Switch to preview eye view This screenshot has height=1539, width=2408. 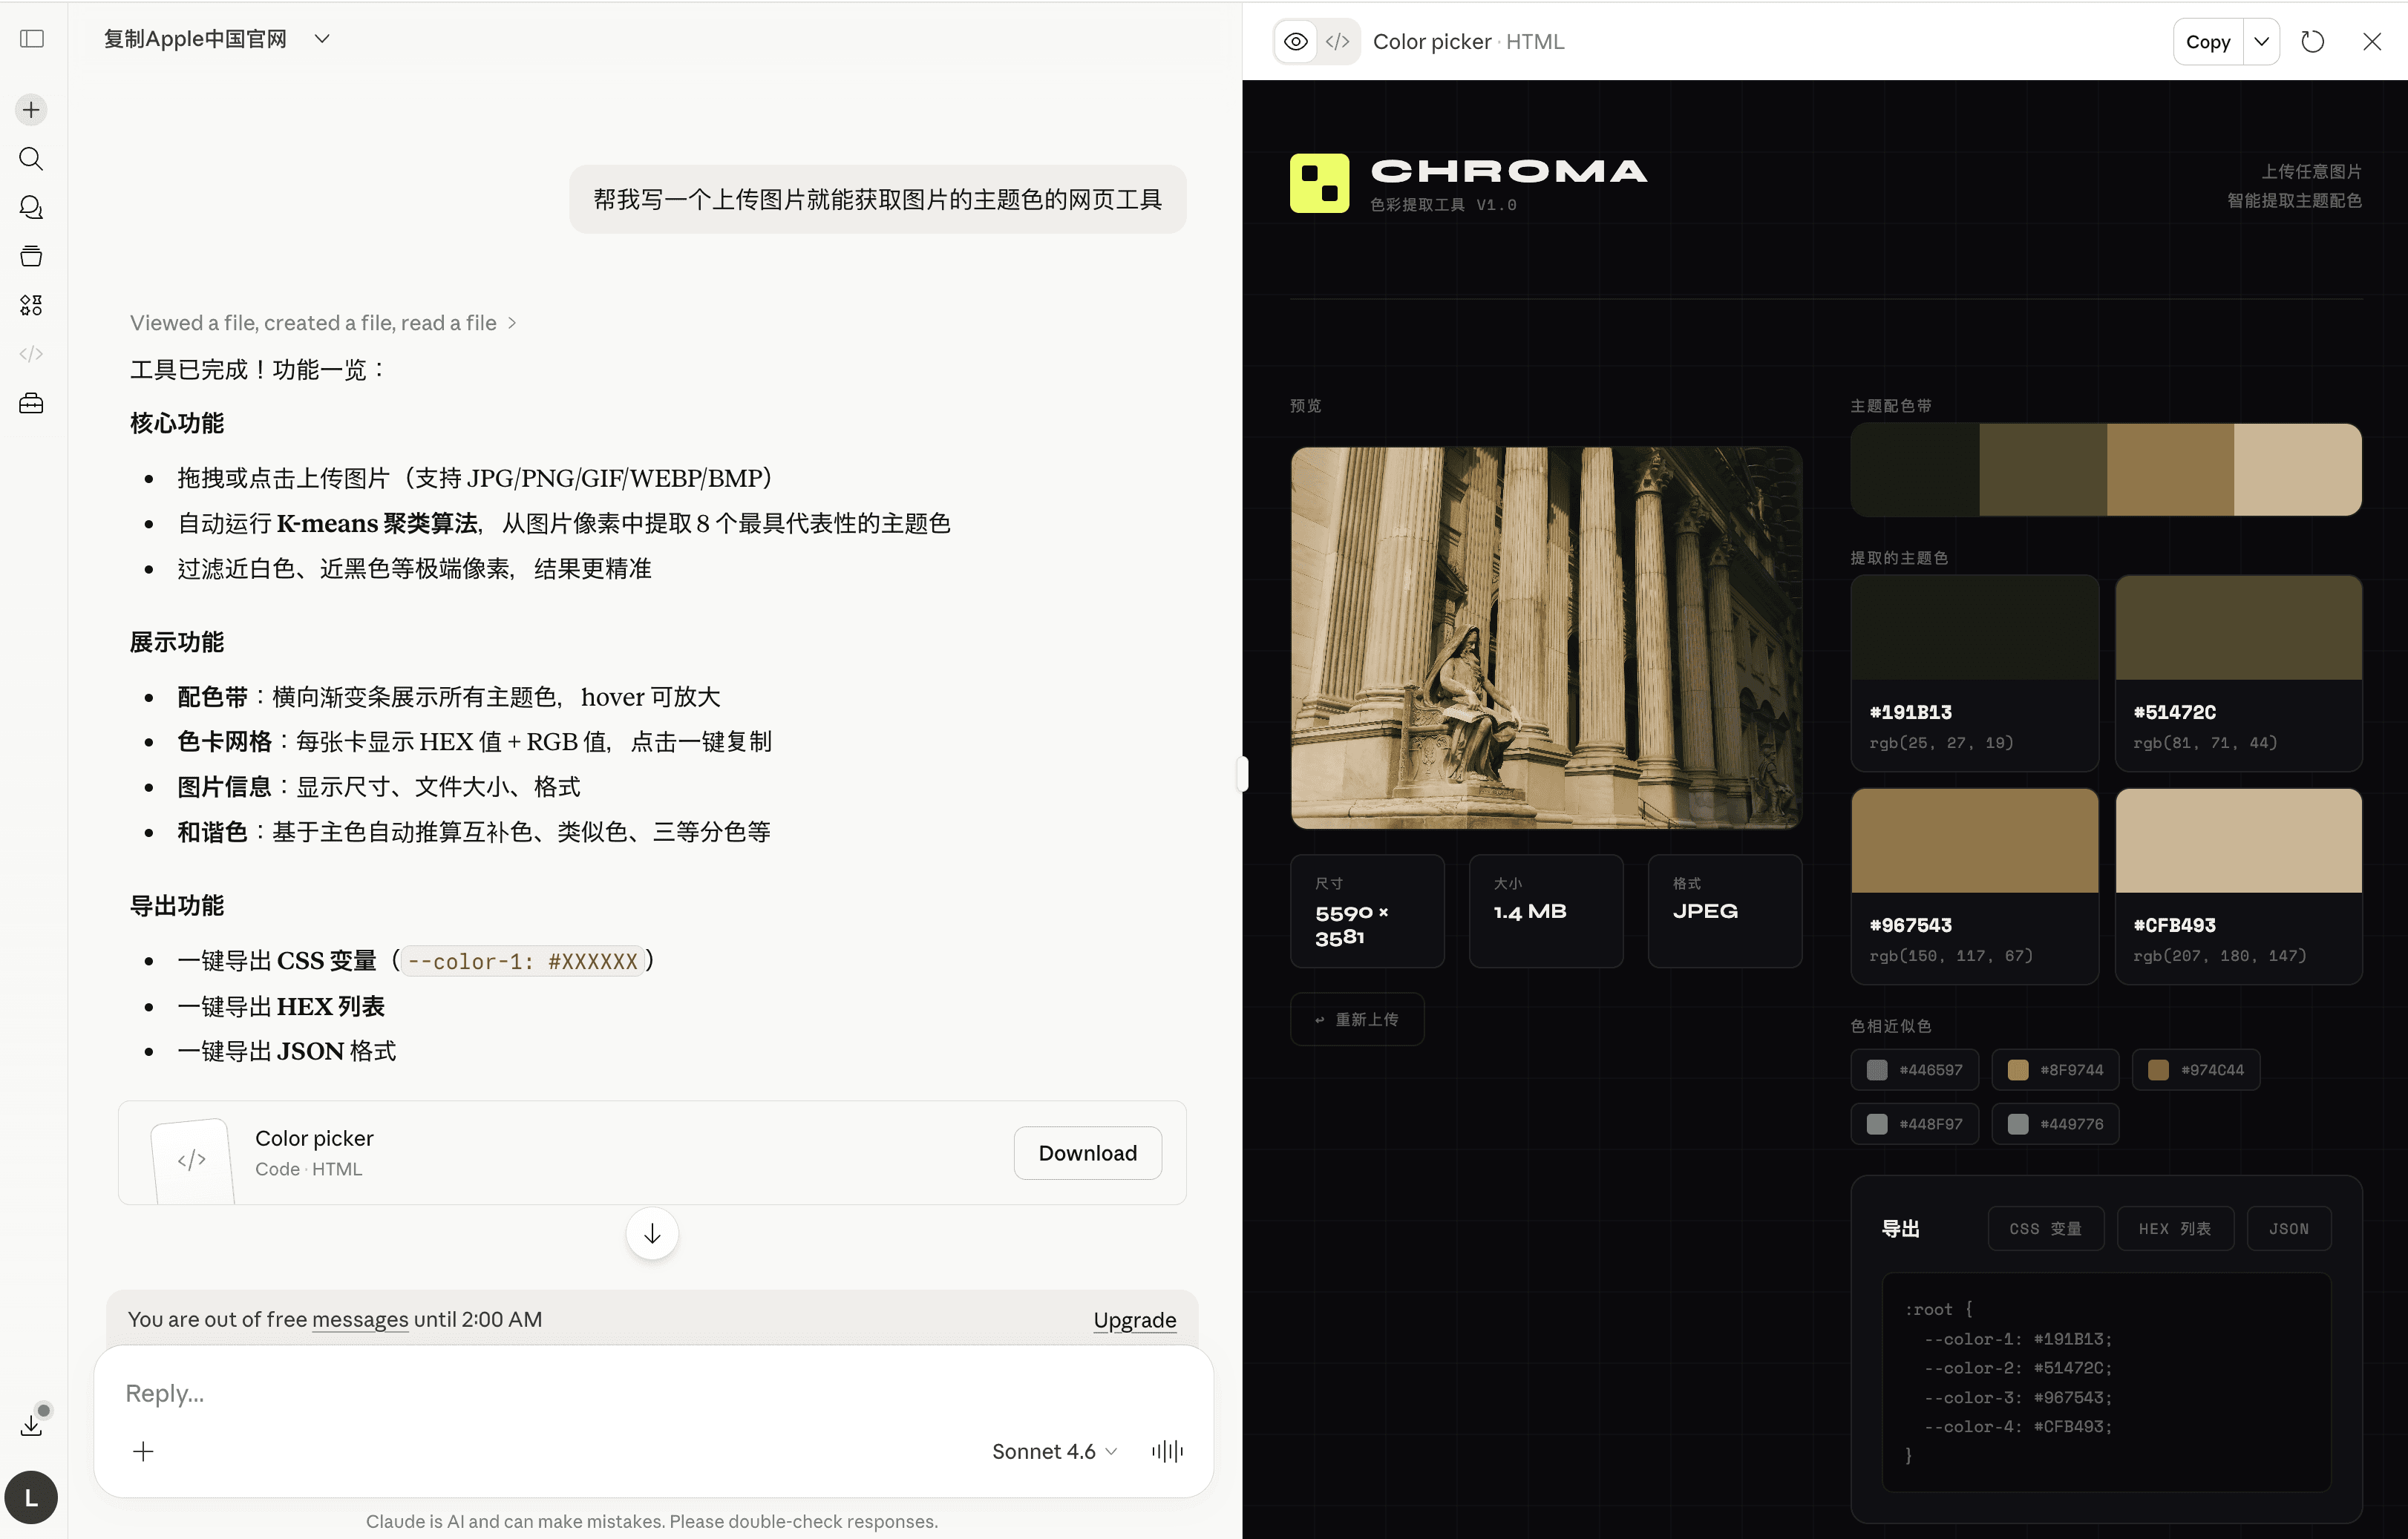(x=1296, y=42)
